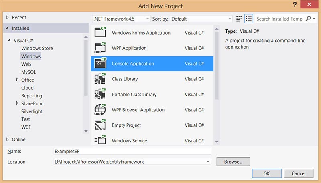The height and width of the screenshot is (183, 321).
Task: Open the Location path dropdown
Action: point(208,162)
